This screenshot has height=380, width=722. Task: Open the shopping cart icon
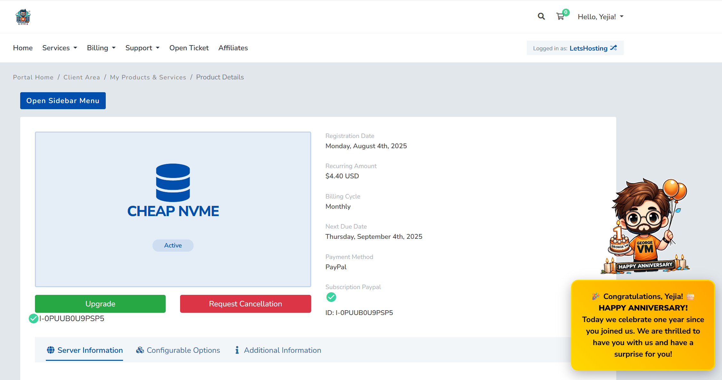click(x=560, y=16)
